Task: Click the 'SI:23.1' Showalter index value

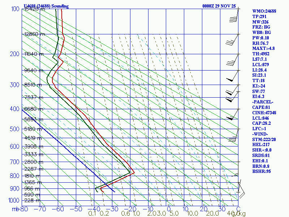Action: pos(259,75)
